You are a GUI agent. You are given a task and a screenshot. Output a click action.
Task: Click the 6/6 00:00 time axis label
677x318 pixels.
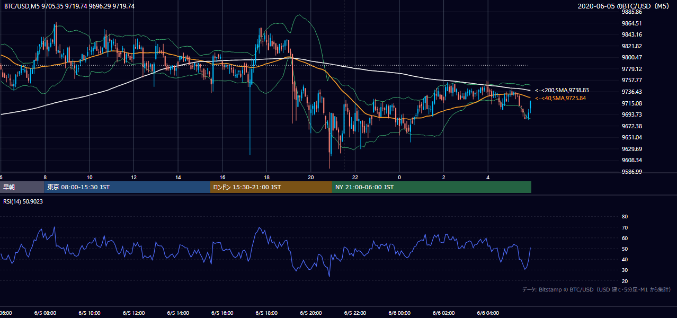coord(399,313)
